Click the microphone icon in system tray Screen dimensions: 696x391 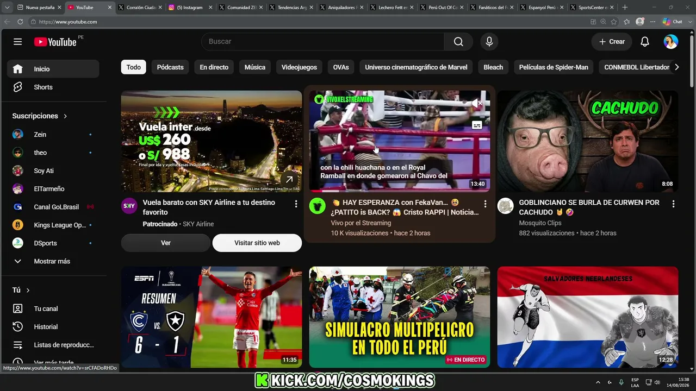tap(621, 382)
